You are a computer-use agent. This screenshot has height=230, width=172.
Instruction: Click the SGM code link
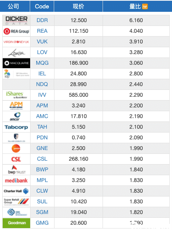42,212
